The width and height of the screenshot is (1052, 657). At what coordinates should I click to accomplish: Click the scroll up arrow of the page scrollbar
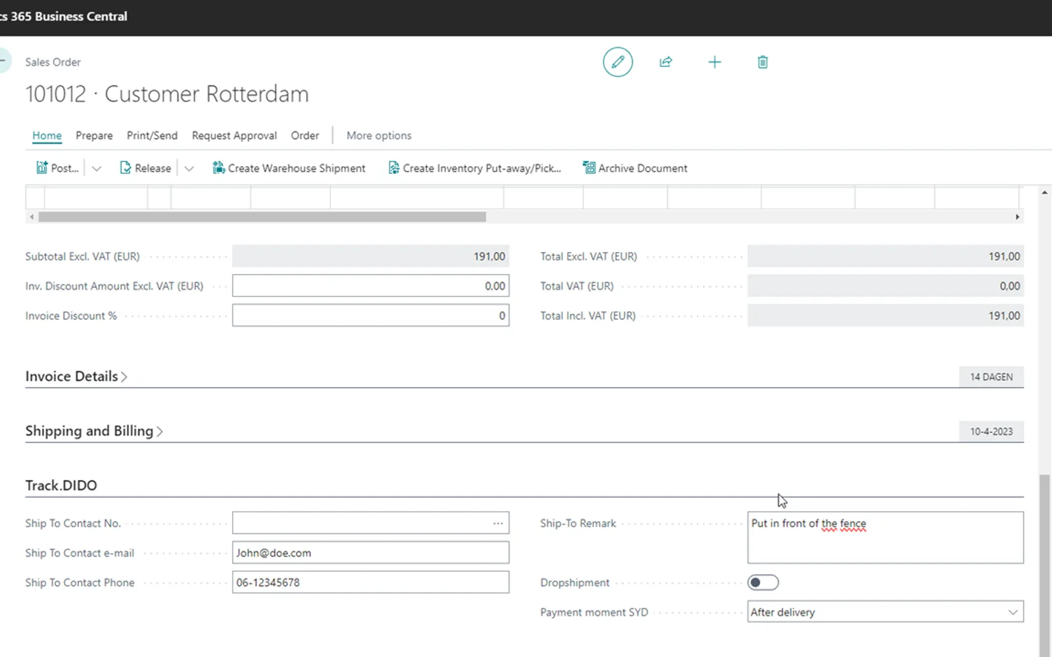[1044, 193]
